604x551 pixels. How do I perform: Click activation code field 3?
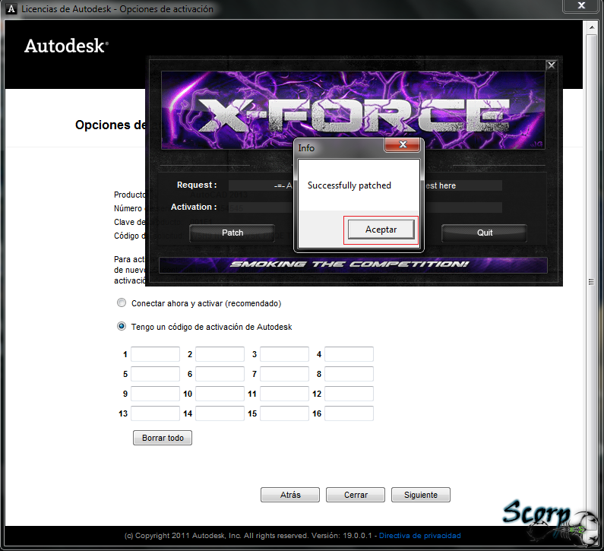click(284, 354)
